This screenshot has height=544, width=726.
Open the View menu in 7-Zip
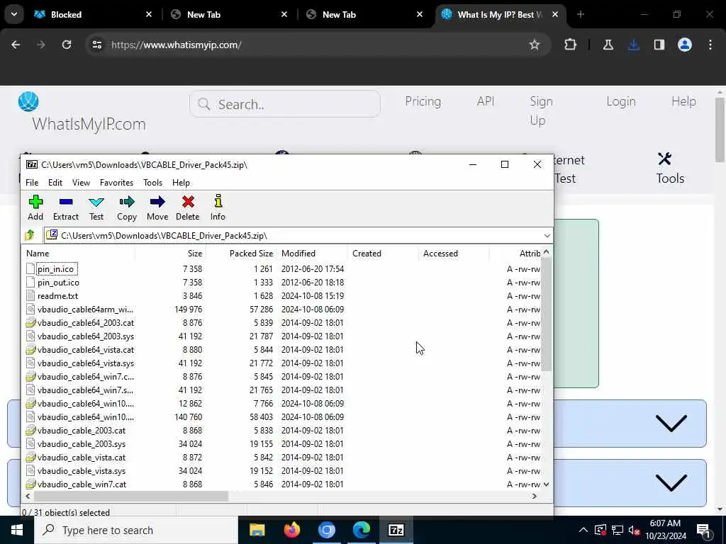81,183
